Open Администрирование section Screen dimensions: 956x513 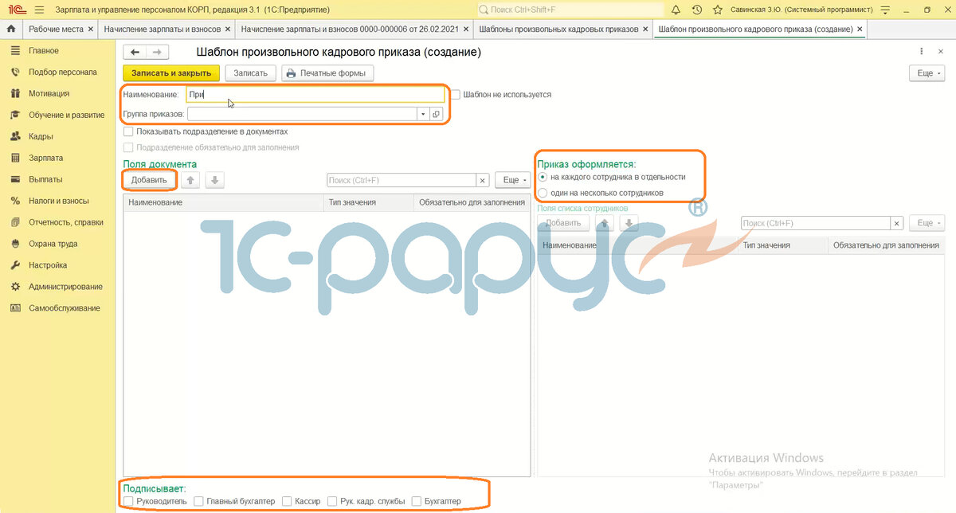coord(65,287)
